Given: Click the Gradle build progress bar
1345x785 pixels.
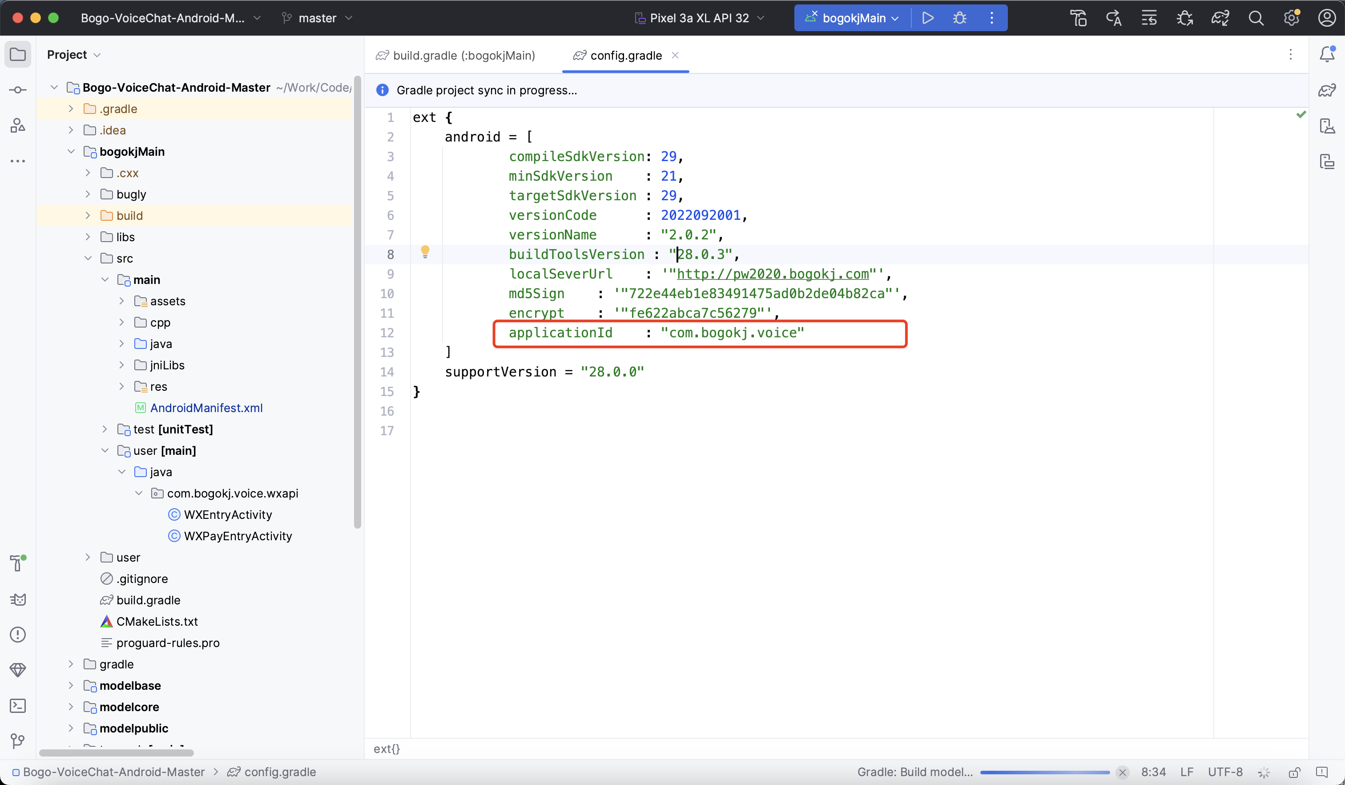Looking at the screenshot, I should pyautogui.click(x=1044, y=772).
